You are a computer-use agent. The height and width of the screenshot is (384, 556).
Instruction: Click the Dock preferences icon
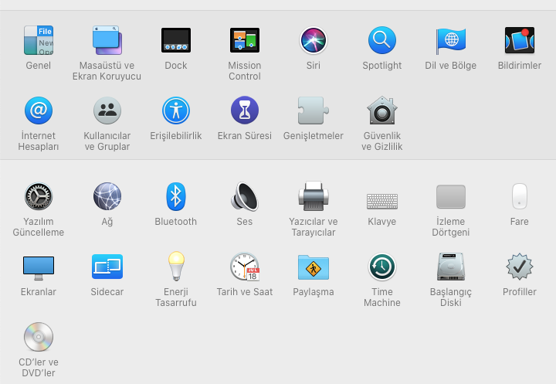(176, 40)
